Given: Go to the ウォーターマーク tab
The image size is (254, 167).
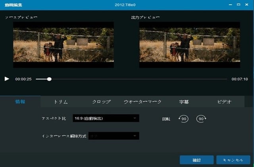Looking at the screenshot, I should tap(142, 102).
